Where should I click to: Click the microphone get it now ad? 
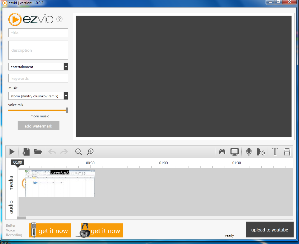tap(50, 230)
